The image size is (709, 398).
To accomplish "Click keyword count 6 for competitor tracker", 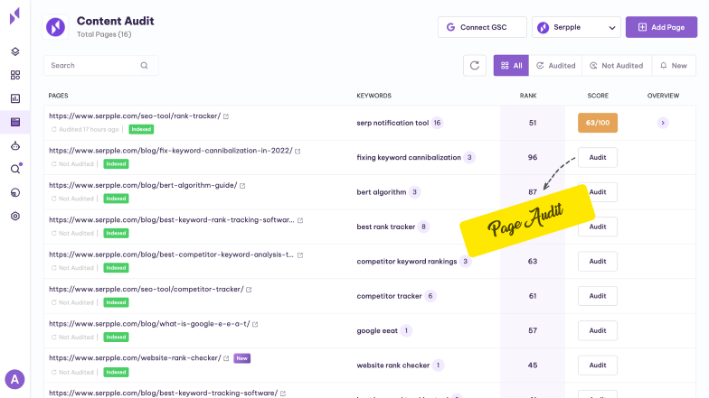I will pyautogui.click(x=430, y=296).
